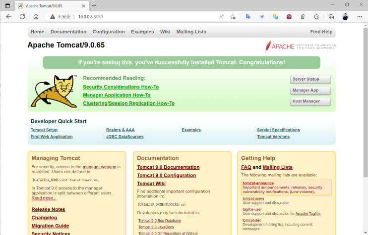Open the tomcat-dev mailing list link
The height and width of the screenshot is (235, 368).
point(251,220)
